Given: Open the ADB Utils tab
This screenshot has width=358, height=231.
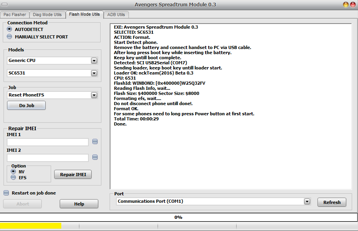Looking at the screenshot, I should 116,15.
